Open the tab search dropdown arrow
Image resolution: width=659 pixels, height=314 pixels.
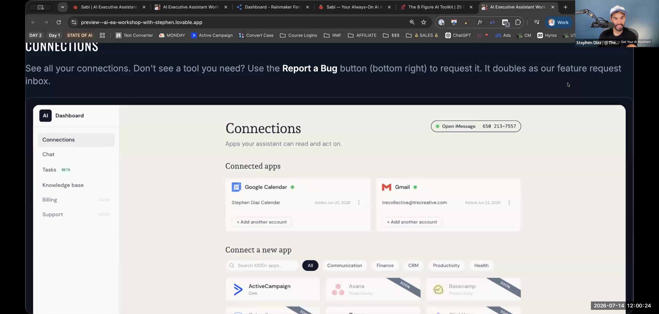(x=63, y=7)
